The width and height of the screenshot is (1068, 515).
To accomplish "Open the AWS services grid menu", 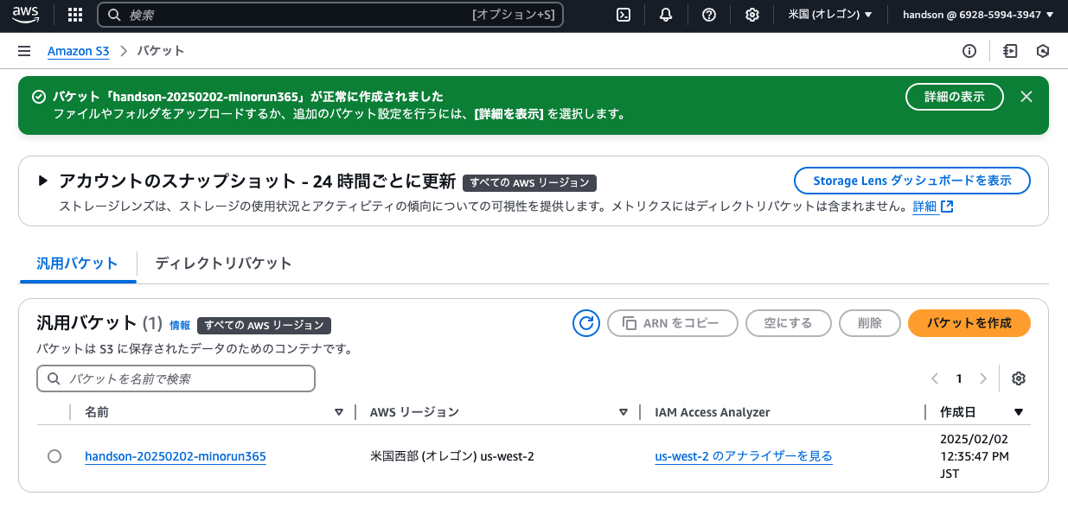I will pos(74,15).
